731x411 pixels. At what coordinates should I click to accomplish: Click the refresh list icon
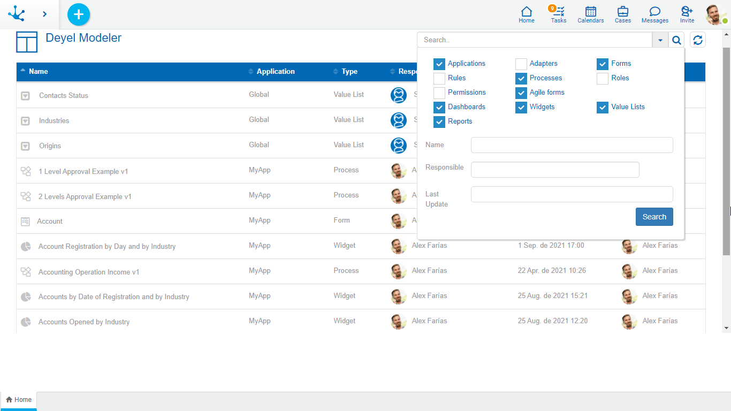click(x=698, y=40)
